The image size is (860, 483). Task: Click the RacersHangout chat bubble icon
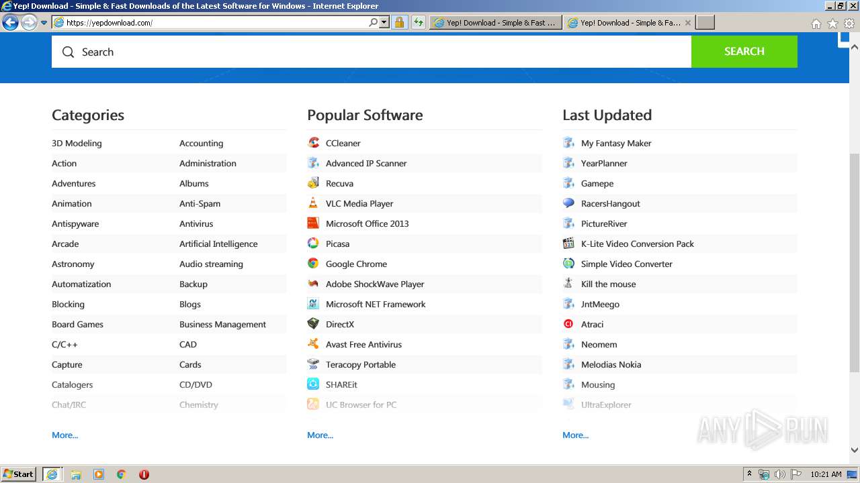(568, 203)
